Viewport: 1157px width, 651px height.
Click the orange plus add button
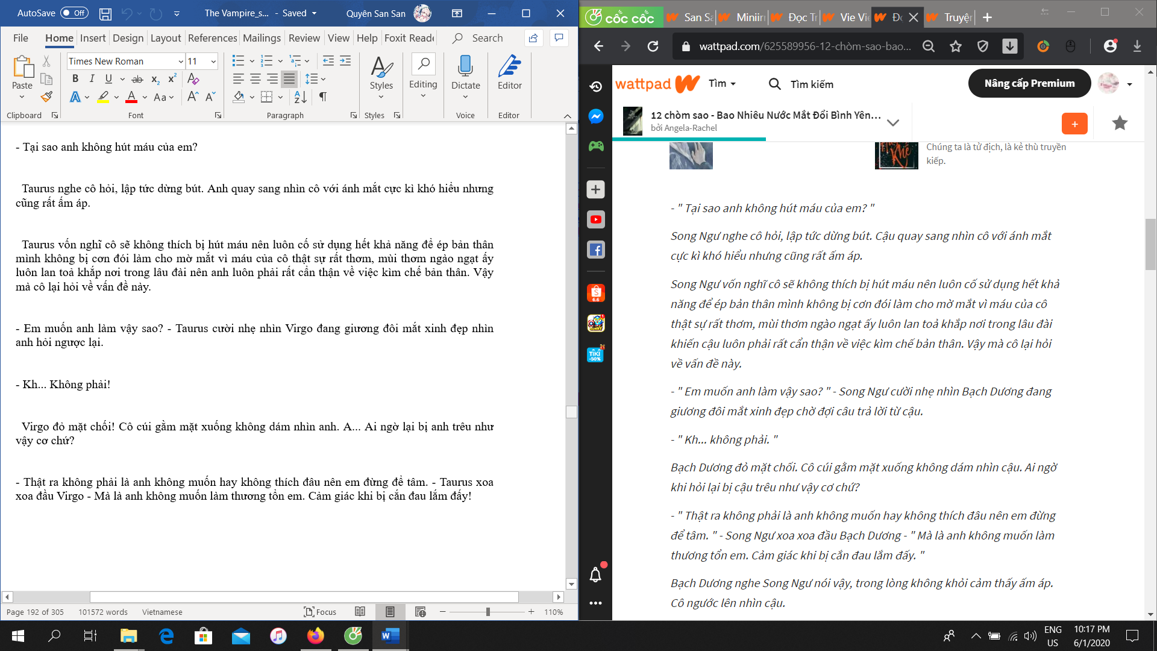click(x=1074, y=124)
